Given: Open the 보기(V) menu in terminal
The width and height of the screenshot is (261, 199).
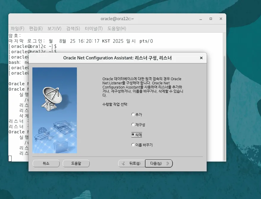Looking at the screenshot, I should pos(54,29).
